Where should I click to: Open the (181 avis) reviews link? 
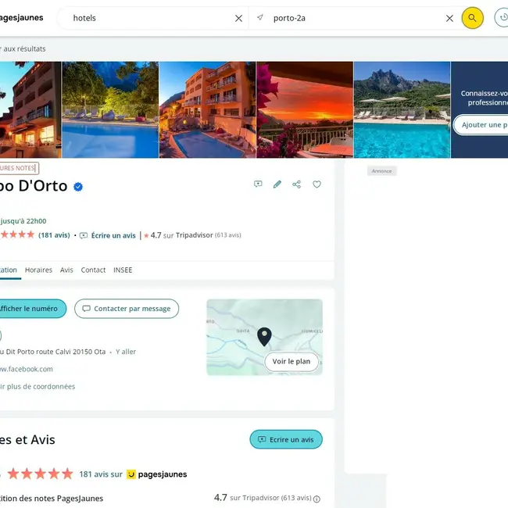pos(54,235)
